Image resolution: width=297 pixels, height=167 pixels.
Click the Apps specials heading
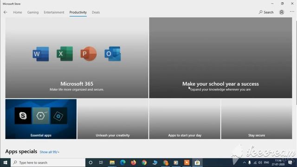(x=21, y=152)
